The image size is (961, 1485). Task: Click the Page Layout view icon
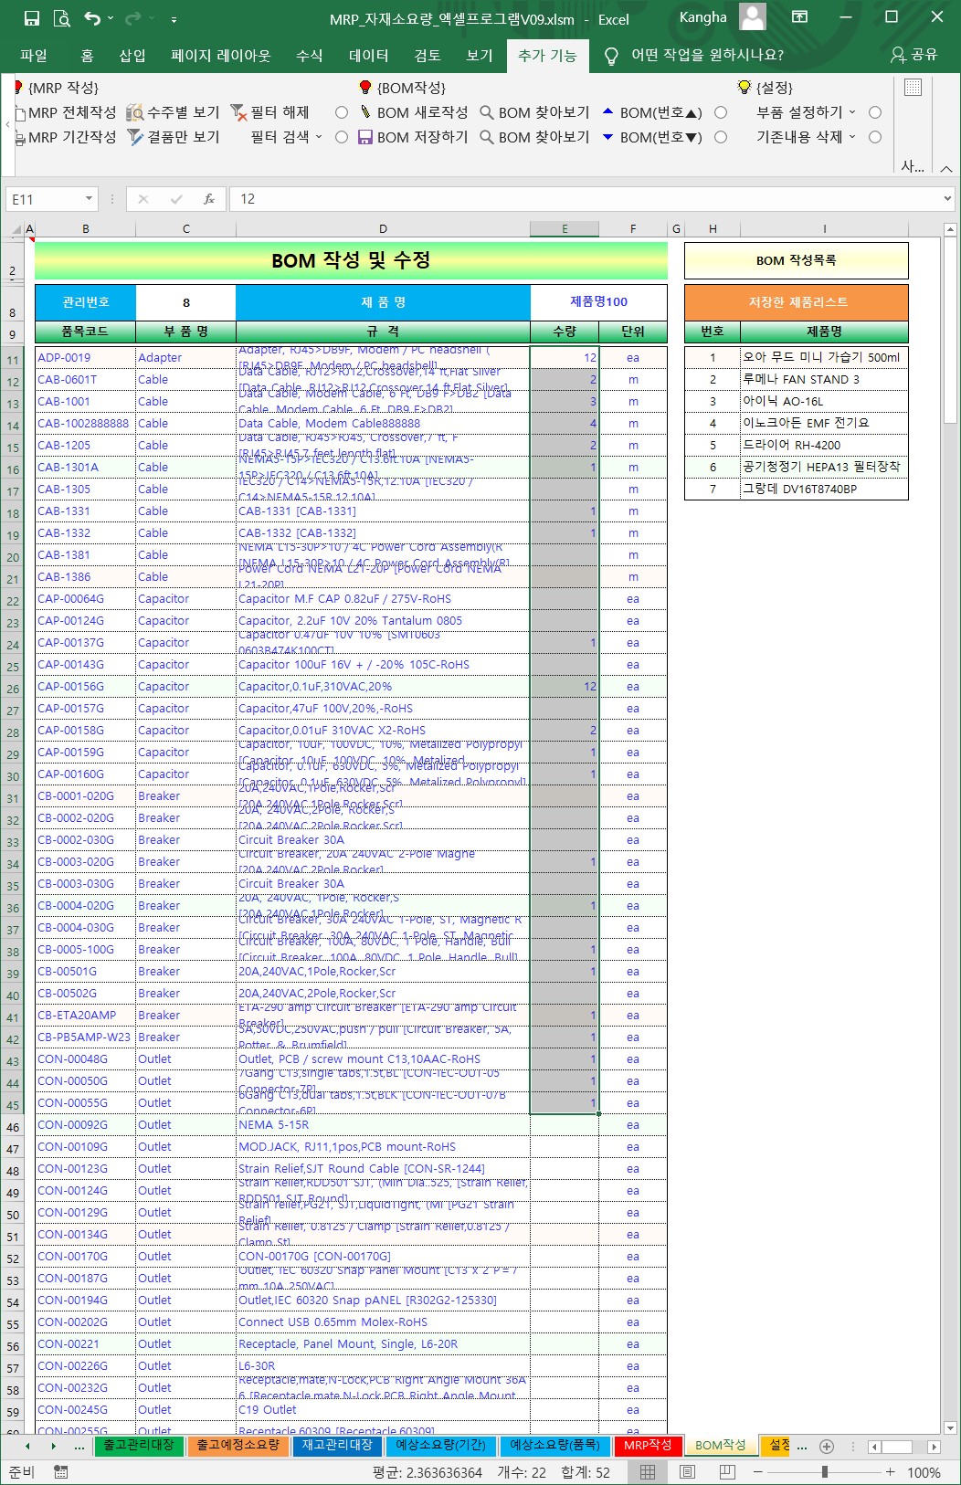click(x=688, y=1472)
